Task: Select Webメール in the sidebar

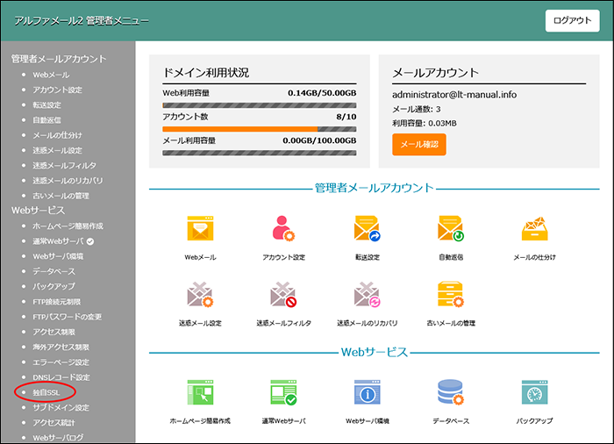Action: coord(51,75)
